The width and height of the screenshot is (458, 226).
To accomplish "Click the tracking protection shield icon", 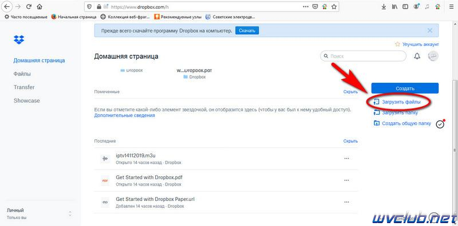I will pos(89,6).
